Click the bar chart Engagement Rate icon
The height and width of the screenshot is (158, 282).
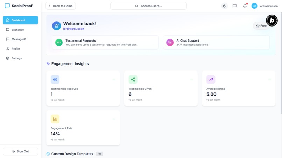[55, 119]
